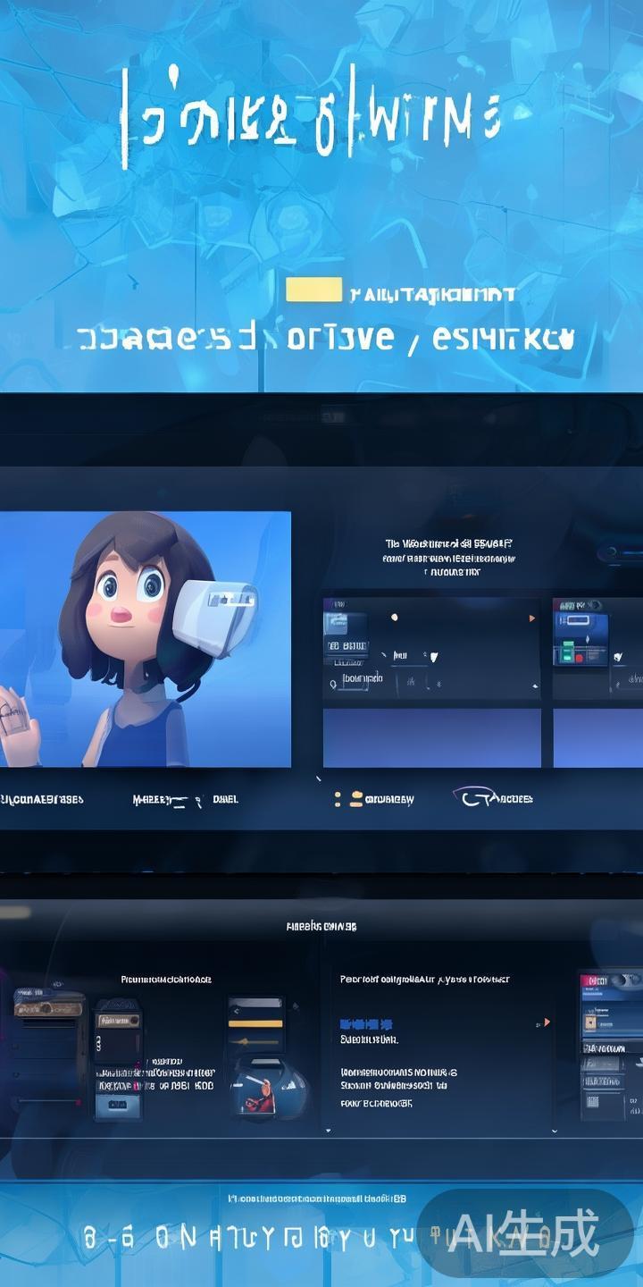Click the leftmost text label below the character image

[42, 798]
